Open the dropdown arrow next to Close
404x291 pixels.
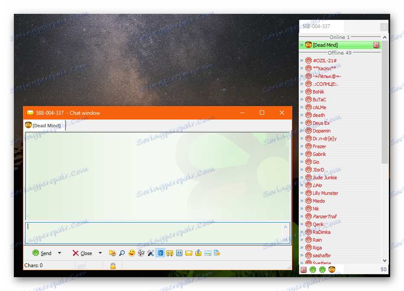100,253
